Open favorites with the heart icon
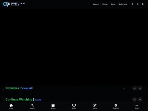The width and height of the screenshot is (148, 111). pyautogui.click(x=132, y=4)
